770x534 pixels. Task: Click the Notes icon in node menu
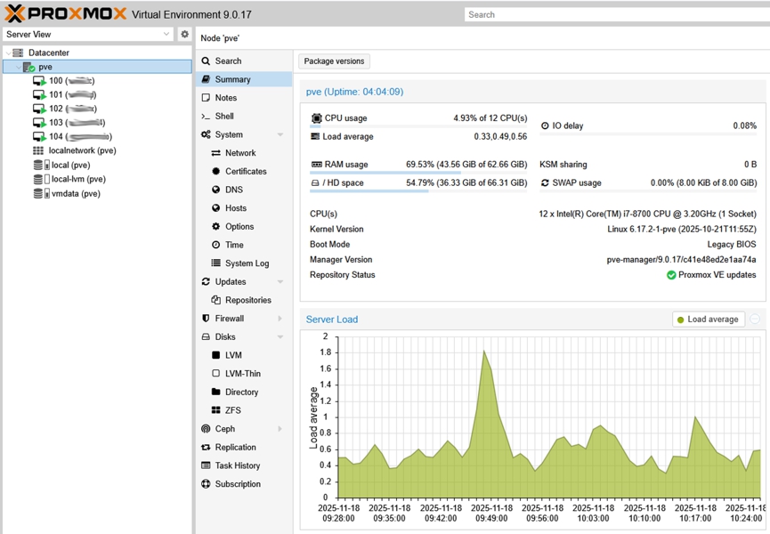pyautogui.click(x=206, y=98)
